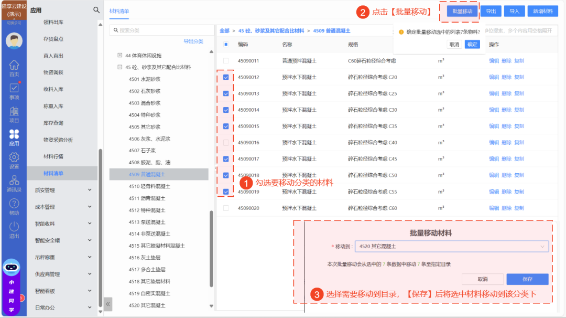Collapse the 45 砼、砂浆 tree node
The image size is (566, 318).
(120, 67)
